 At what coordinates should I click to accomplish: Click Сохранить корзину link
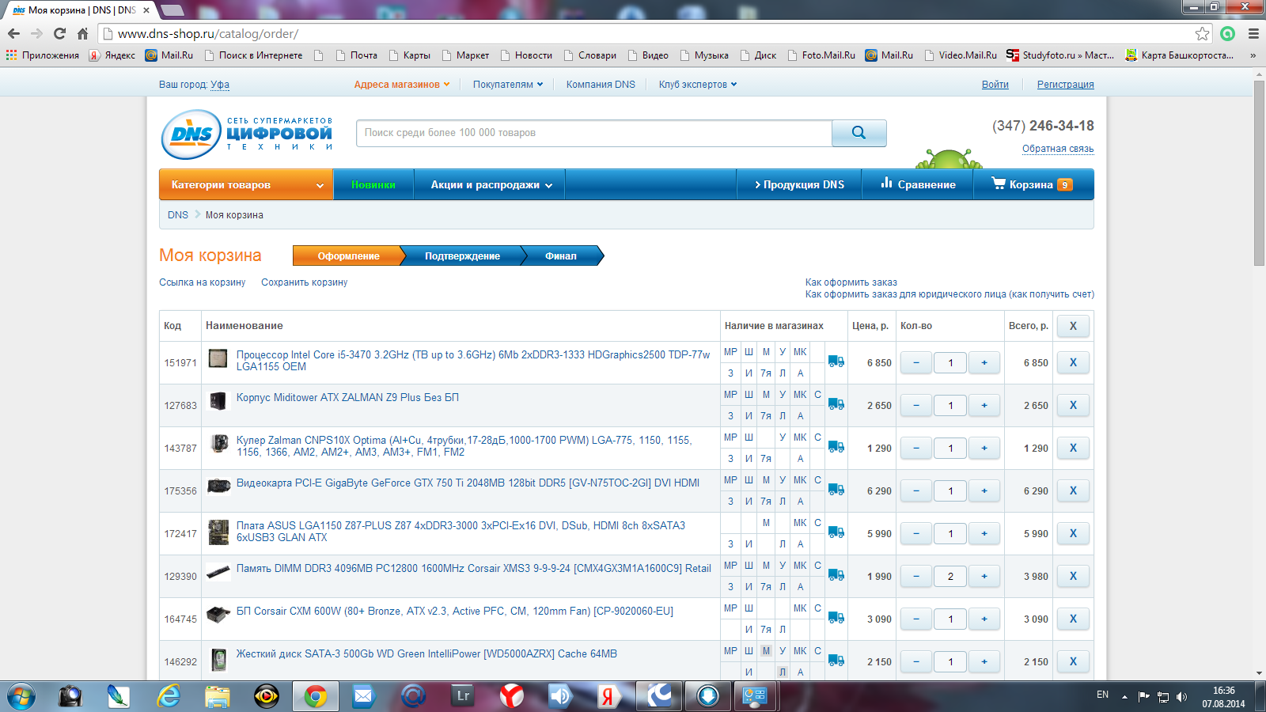(305, 282)
